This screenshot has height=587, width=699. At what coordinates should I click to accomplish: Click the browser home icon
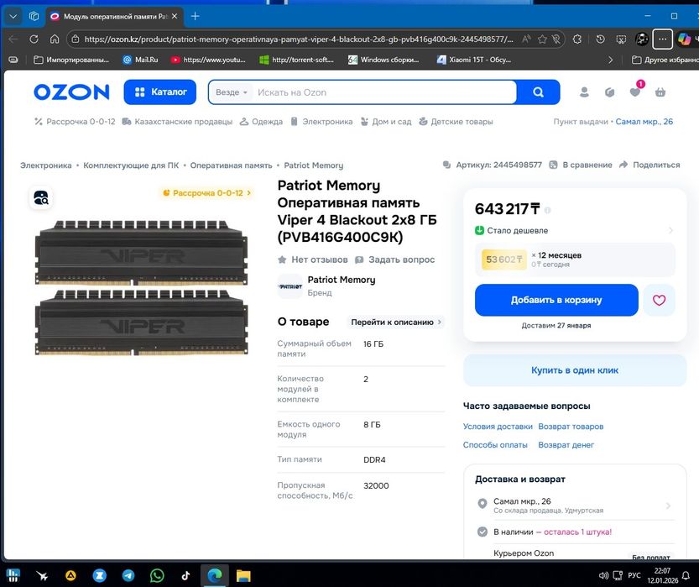tap(55, 39)
